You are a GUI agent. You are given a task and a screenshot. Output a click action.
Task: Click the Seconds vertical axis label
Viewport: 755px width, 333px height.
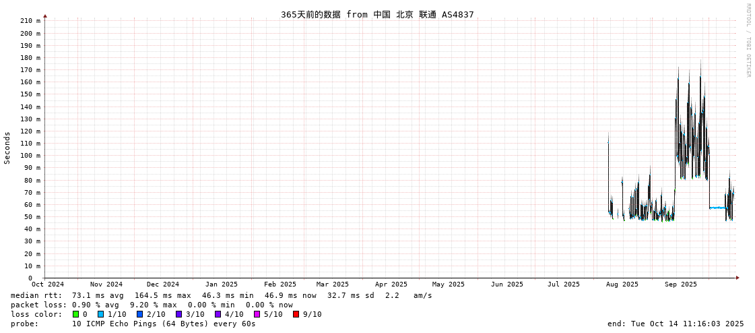click(x=7, y=148)
